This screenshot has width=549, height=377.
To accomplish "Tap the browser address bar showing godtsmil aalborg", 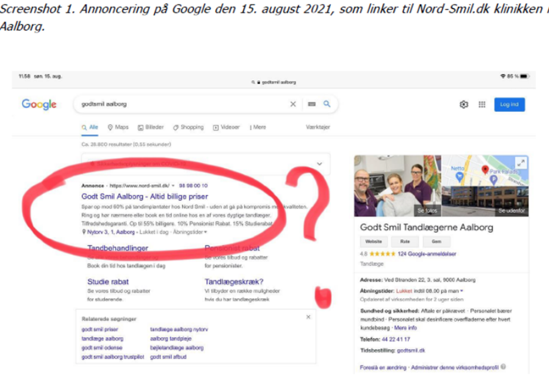I will [274, 82].
